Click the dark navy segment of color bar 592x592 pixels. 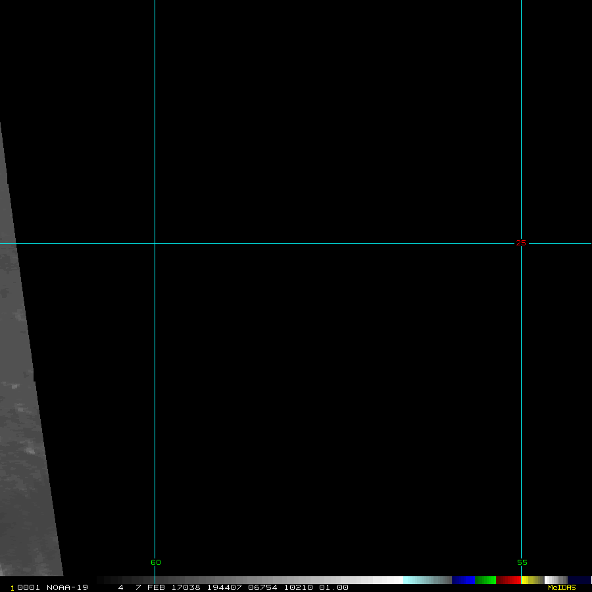[579, 580]
